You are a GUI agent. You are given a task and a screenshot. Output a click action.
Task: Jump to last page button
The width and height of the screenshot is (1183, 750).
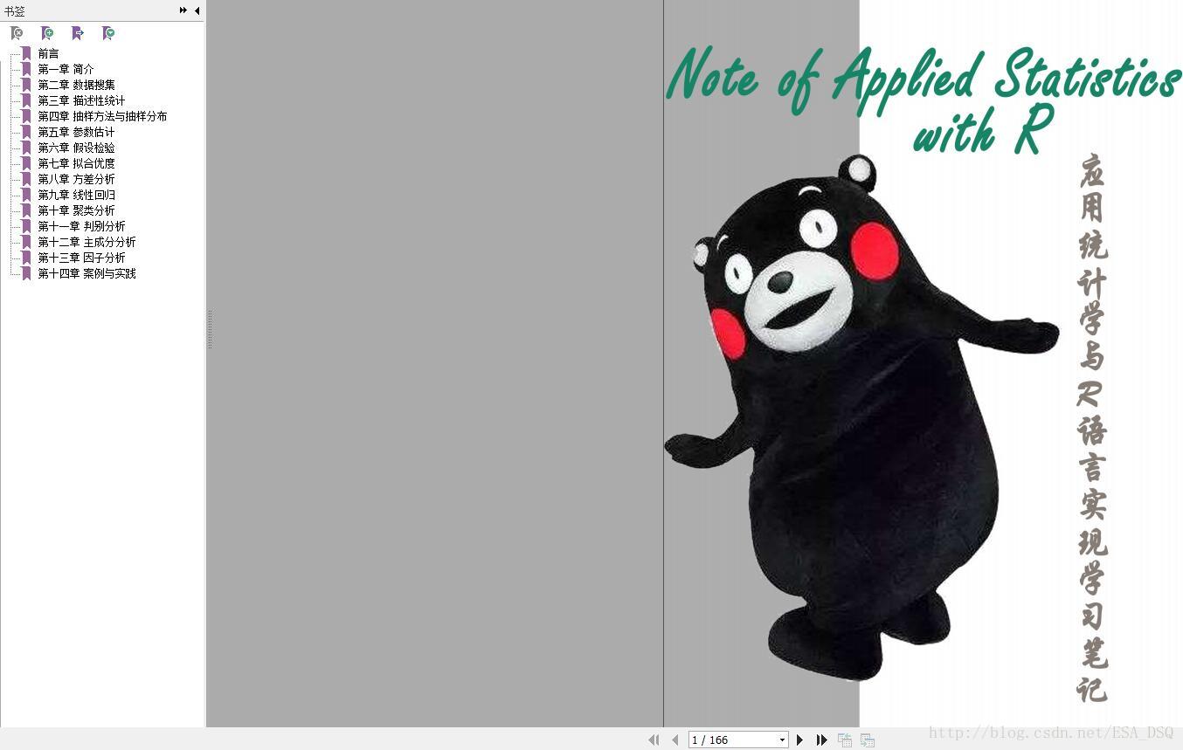coord(821,740)
